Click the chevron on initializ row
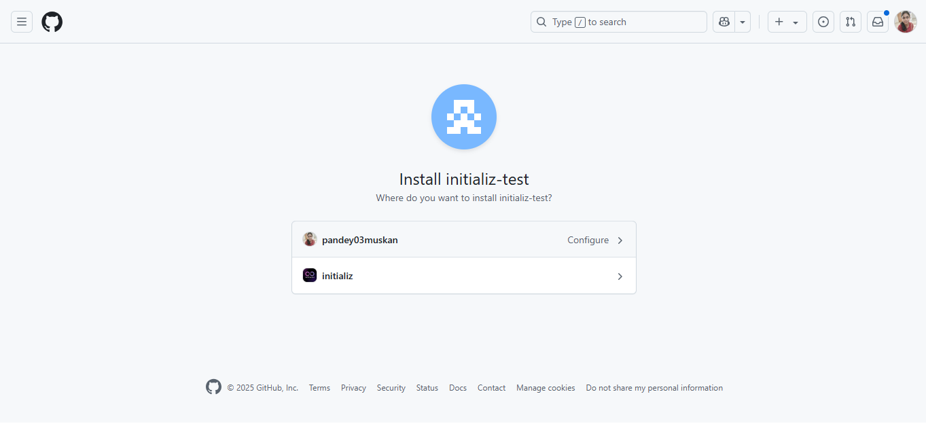Image resolution: width=926 pixels, height=428 pixels. [620, 277]
